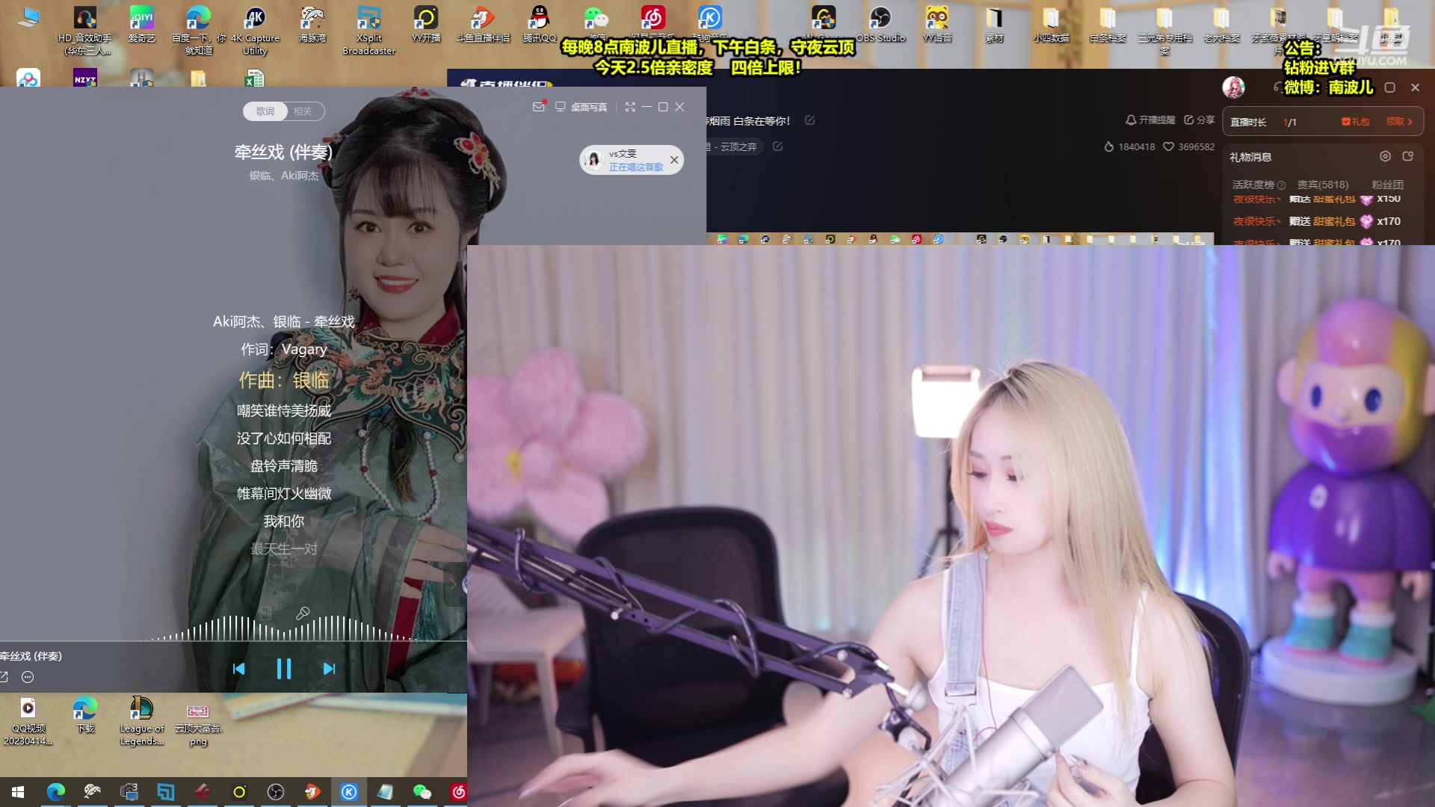Image resolution: width=1435 pixels, height=807 pixels.
Task: Click the microphone sing-along icon
Action: pyautogui.click(x=303, y=613)
